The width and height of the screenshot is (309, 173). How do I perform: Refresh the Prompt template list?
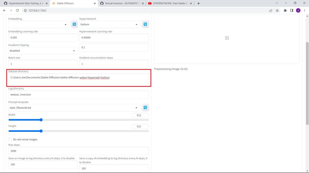[145, 108]
